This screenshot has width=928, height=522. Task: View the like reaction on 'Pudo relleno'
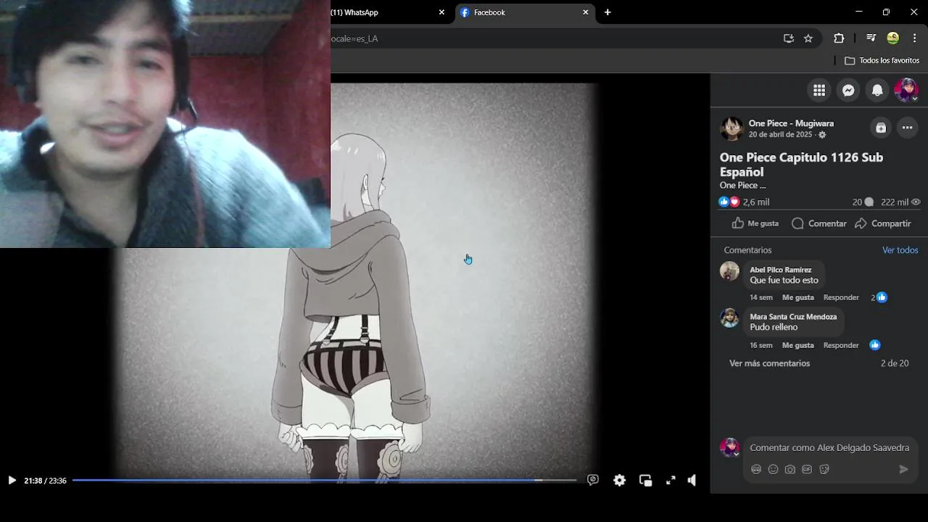click(x=875, y=345)
